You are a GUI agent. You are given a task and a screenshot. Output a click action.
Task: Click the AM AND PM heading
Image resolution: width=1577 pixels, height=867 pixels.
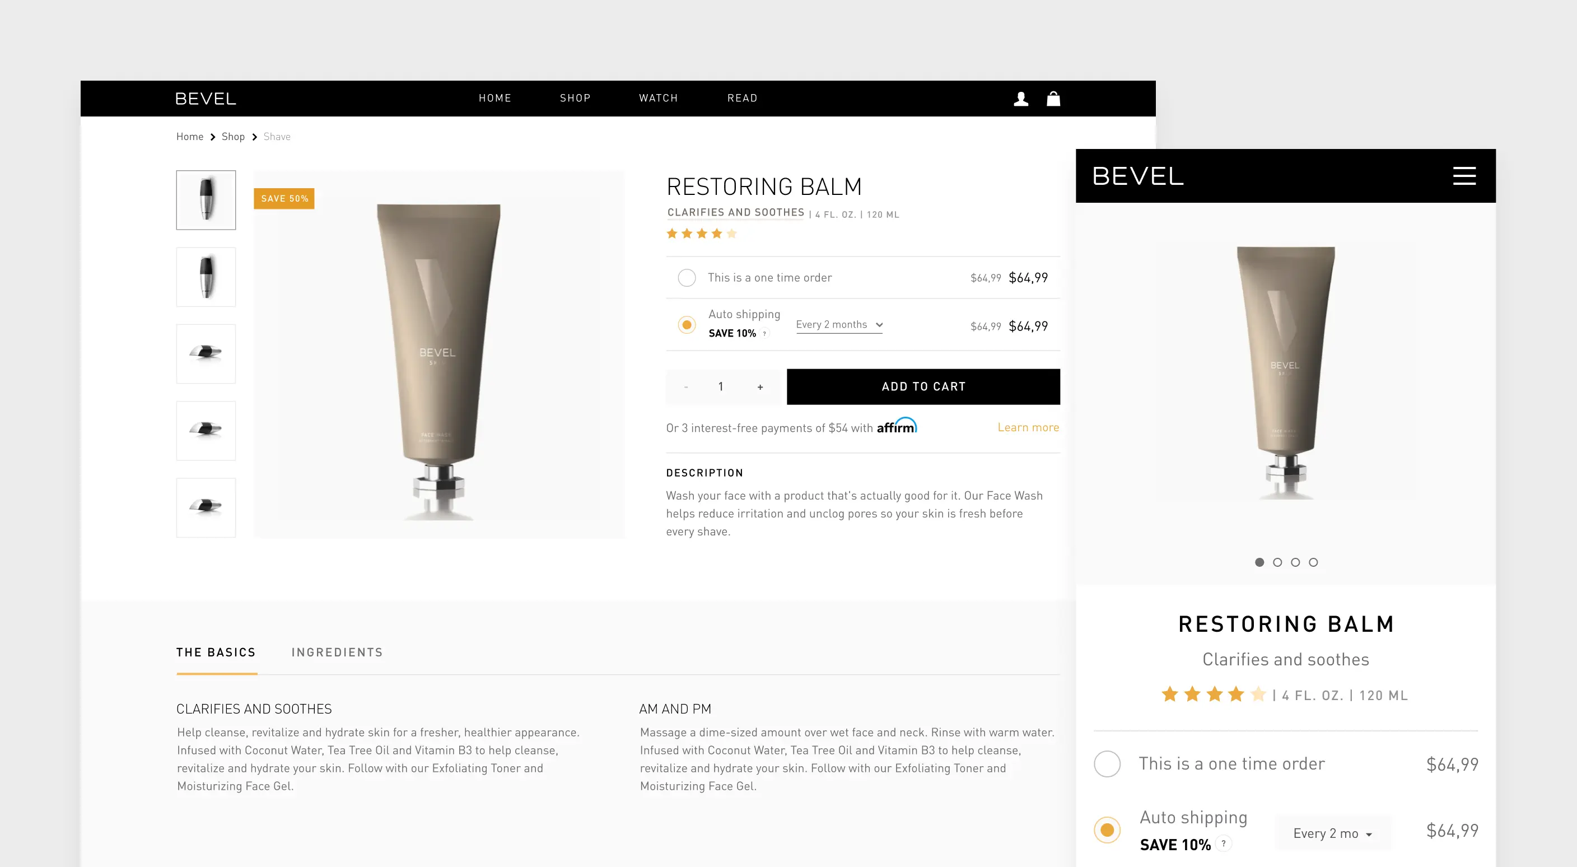(x=675, y=709)
